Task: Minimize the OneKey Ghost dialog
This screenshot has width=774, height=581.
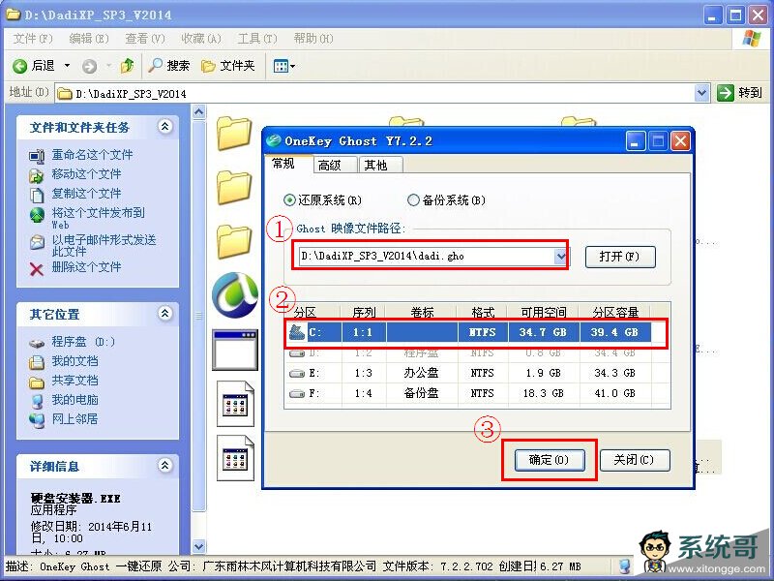Action: [636, 141]
